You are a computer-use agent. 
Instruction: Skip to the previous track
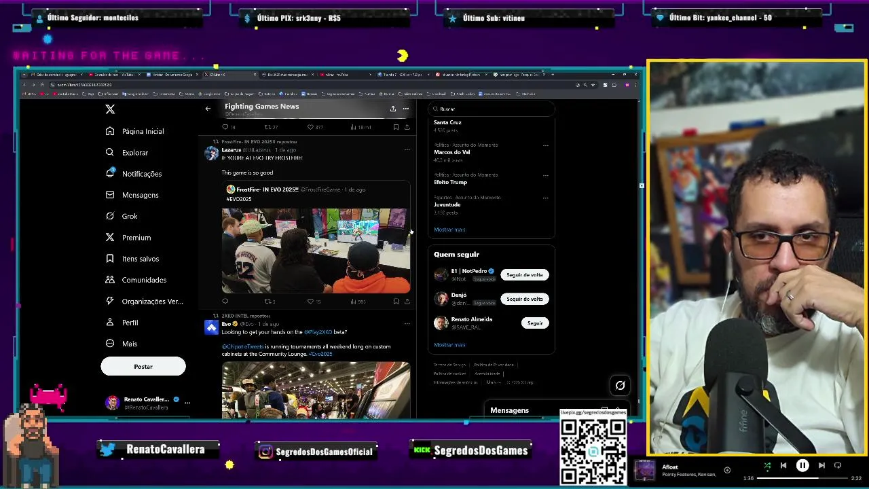point(783,466)
